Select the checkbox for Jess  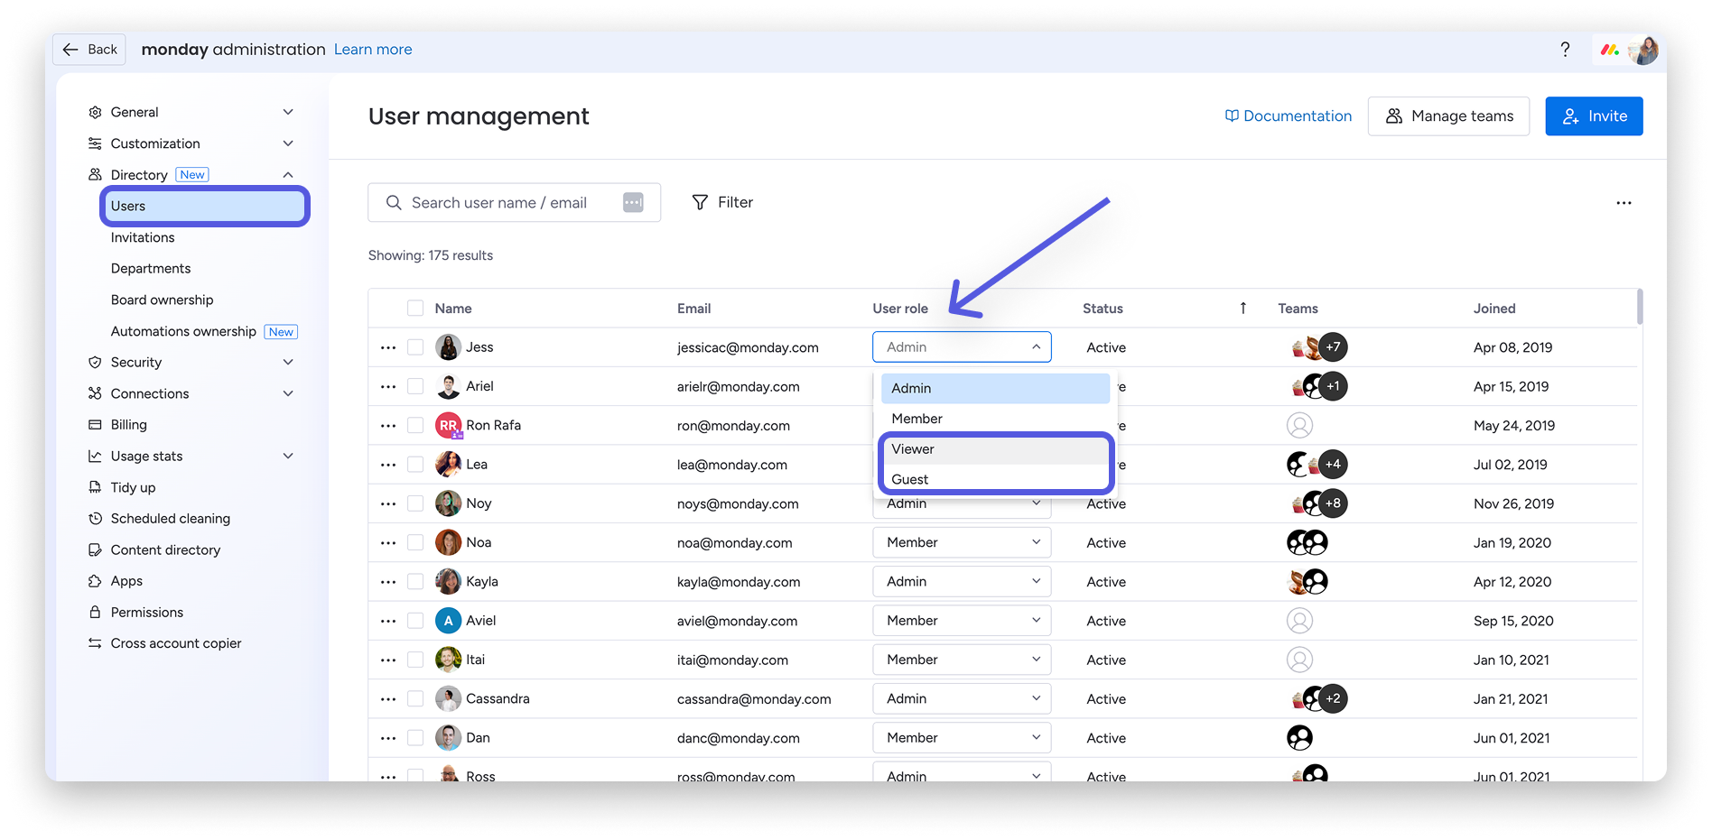(415, 347)
